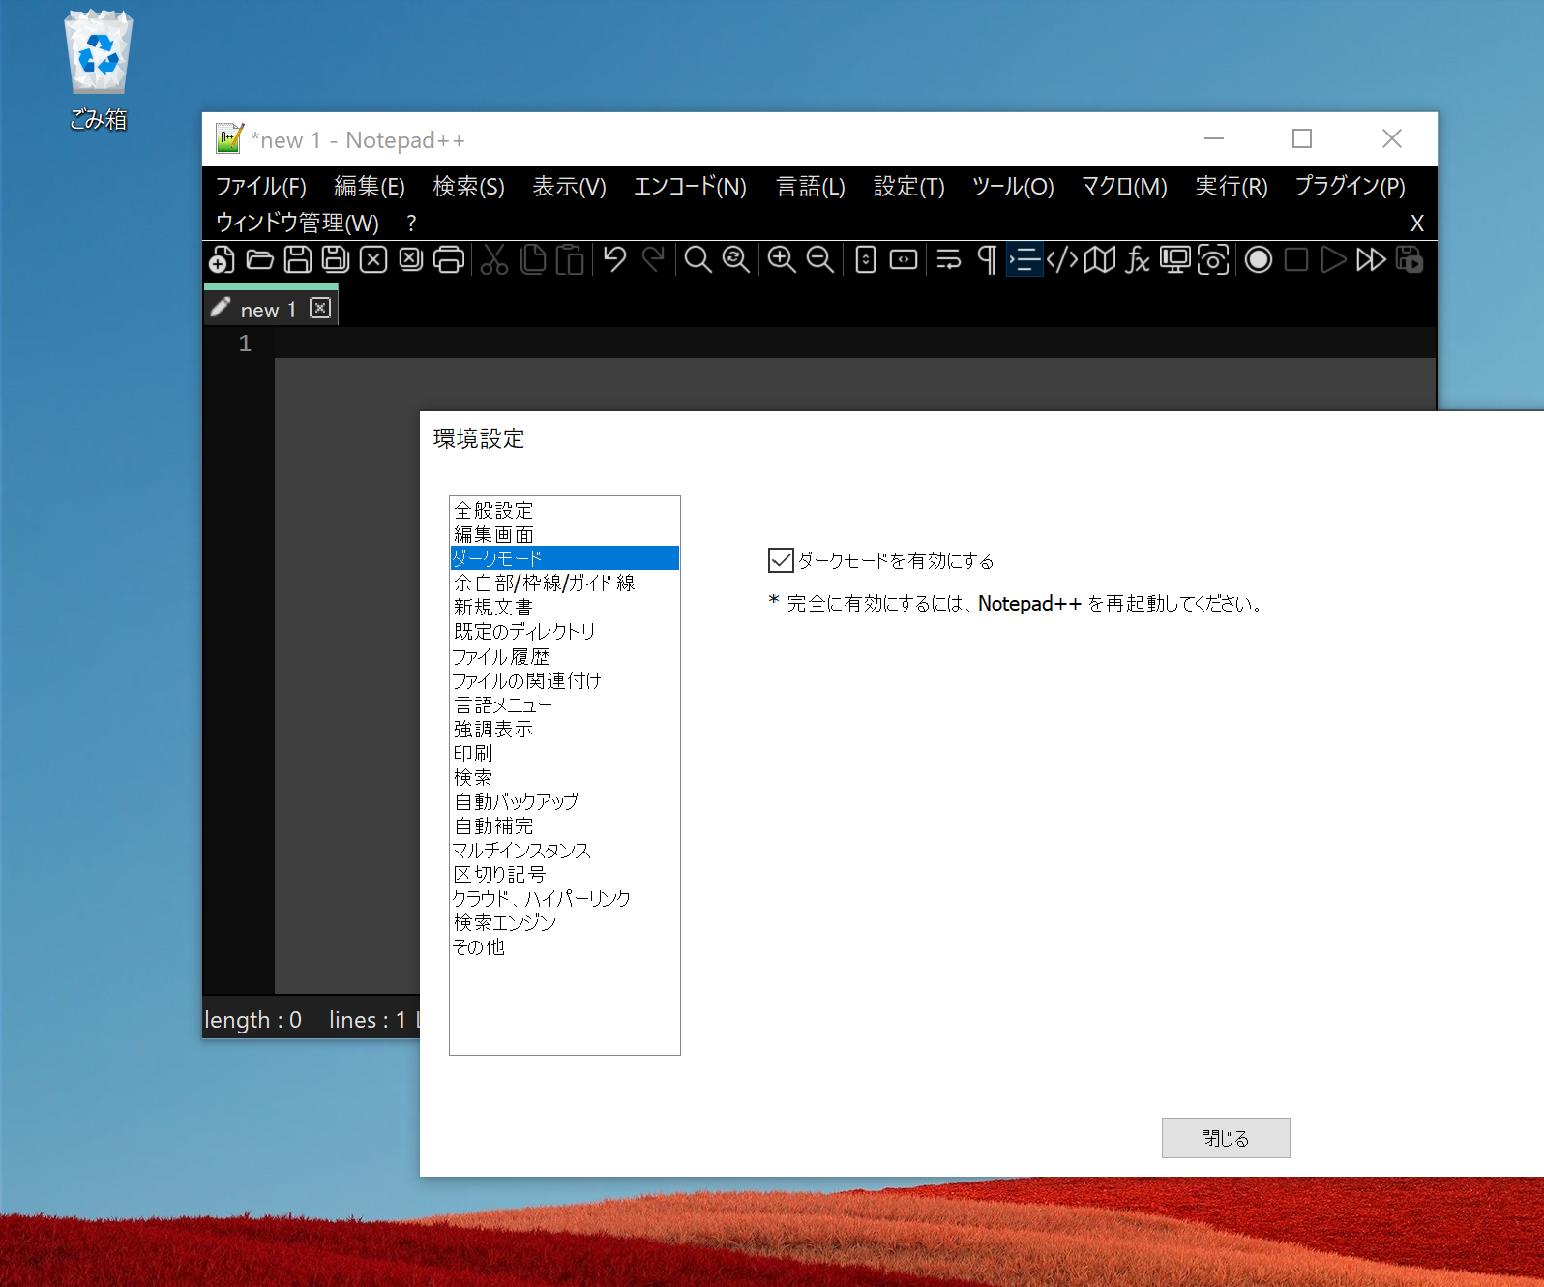This screenshot has height=1287, width=1544.
Task: Click the user defined language icon
Action: pos(1062,259)
